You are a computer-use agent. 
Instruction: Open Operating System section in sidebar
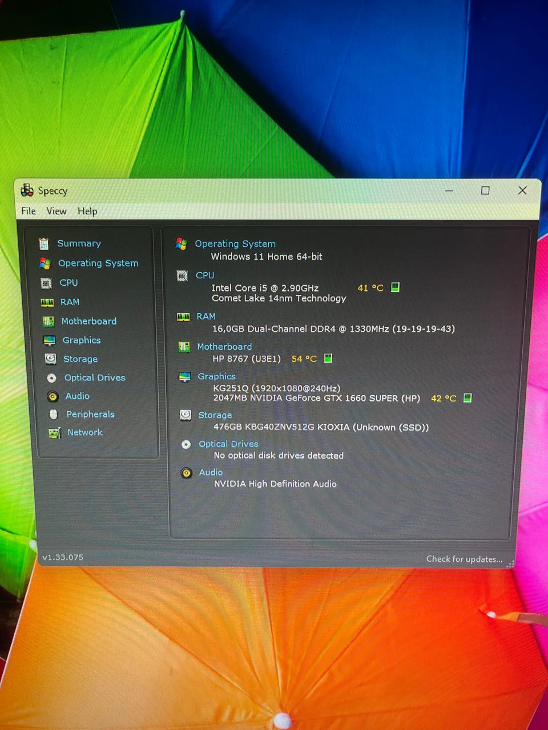tap(98, 263)
